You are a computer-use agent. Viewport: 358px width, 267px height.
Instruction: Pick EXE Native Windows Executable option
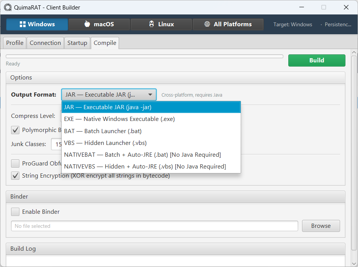(119, 119)
